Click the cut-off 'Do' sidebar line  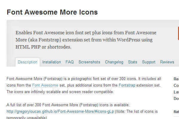pos(176,98)
